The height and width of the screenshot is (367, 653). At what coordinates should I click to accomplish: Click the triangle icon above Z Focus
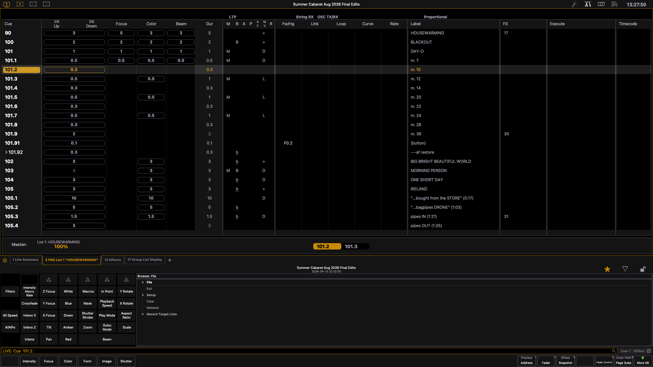49,280
